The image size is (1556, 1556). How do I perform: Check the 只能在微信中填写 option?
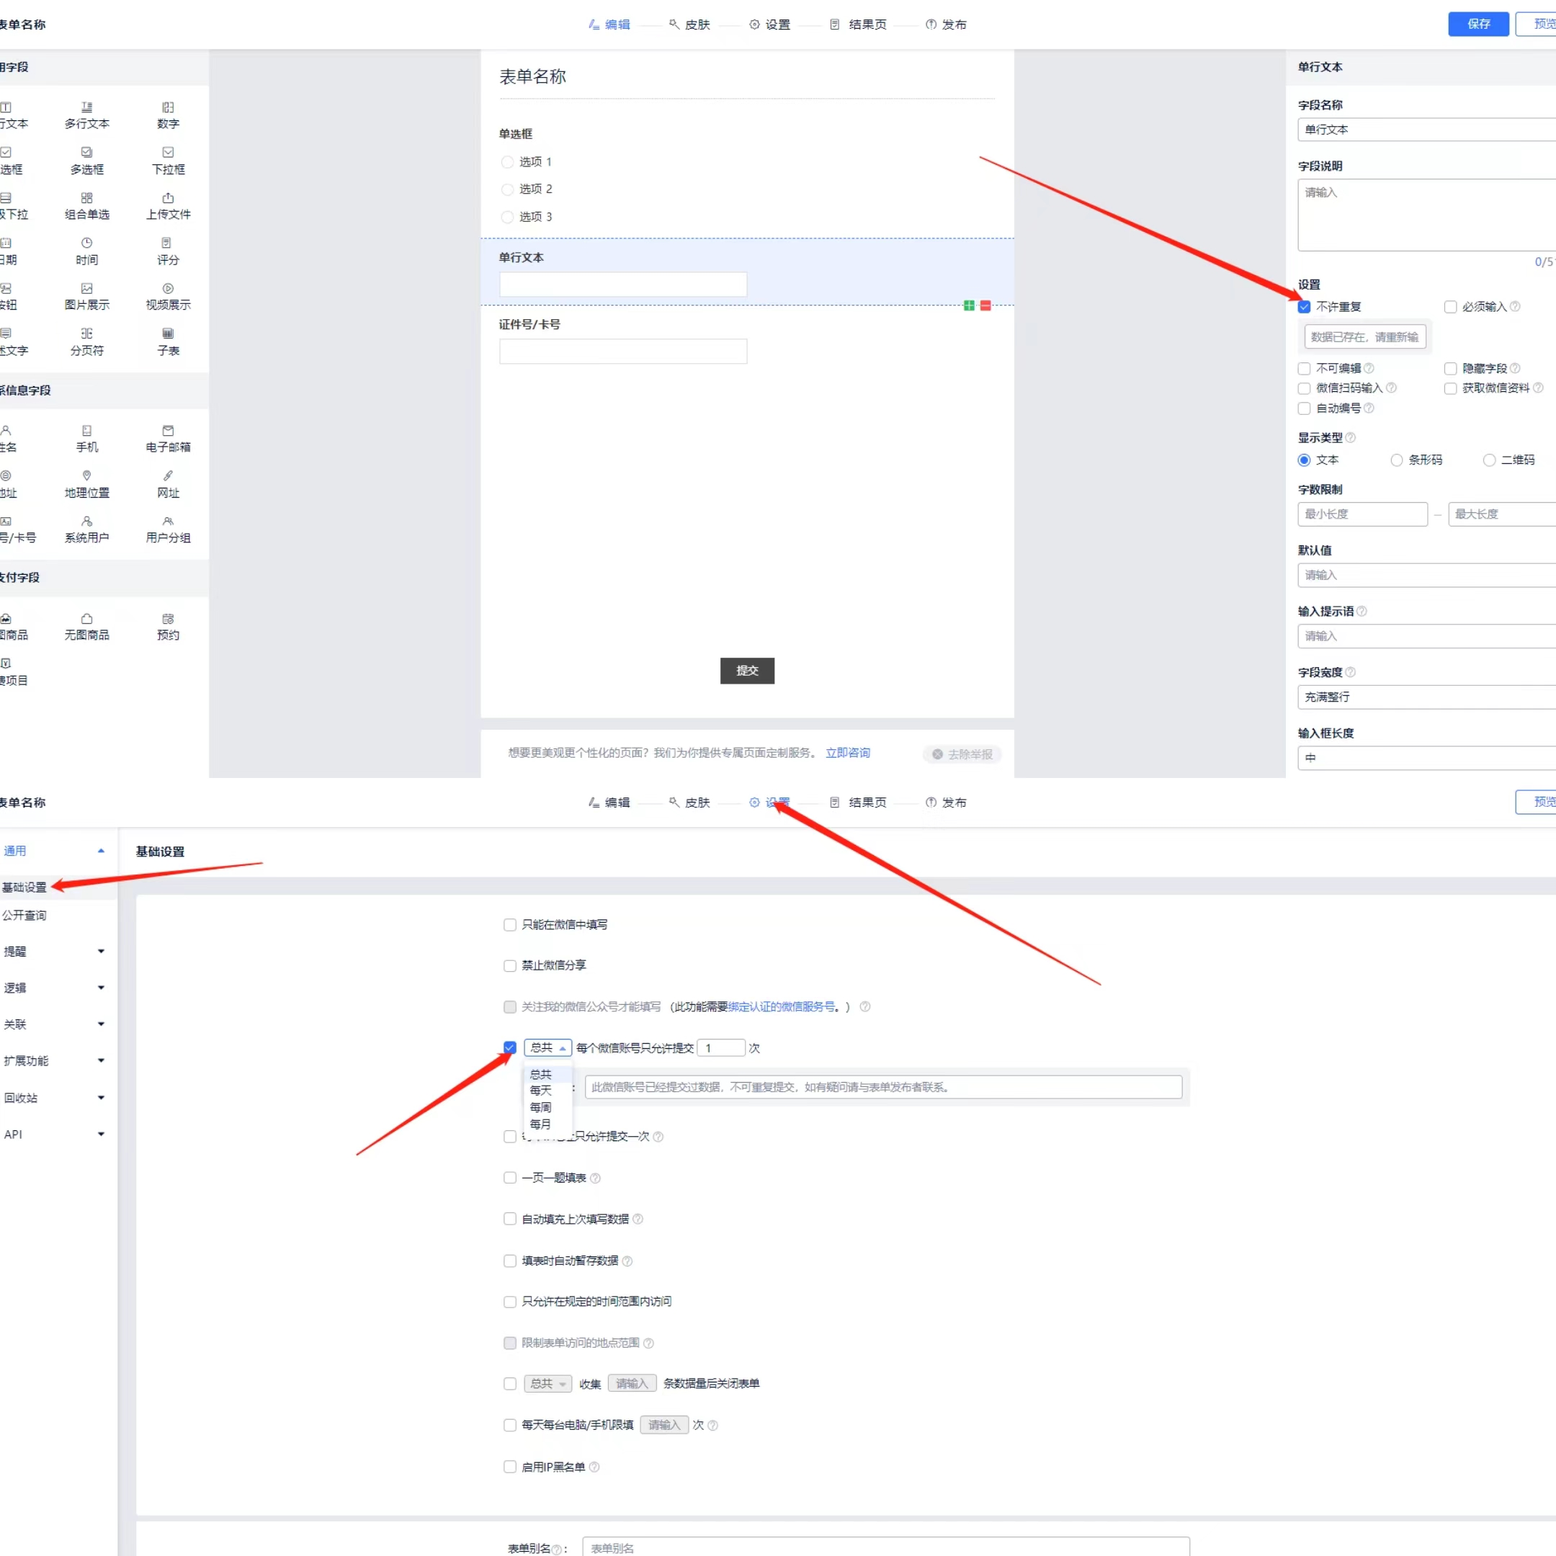click(x=510, y=924)
